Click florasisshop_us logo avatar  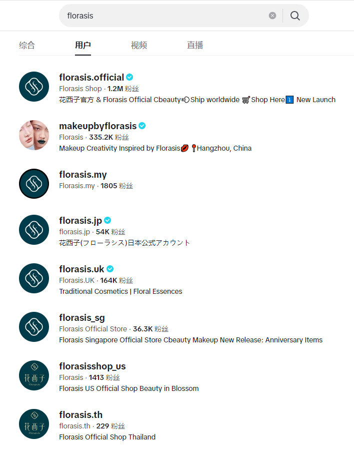pyautogui.click(x=34, y=375)
